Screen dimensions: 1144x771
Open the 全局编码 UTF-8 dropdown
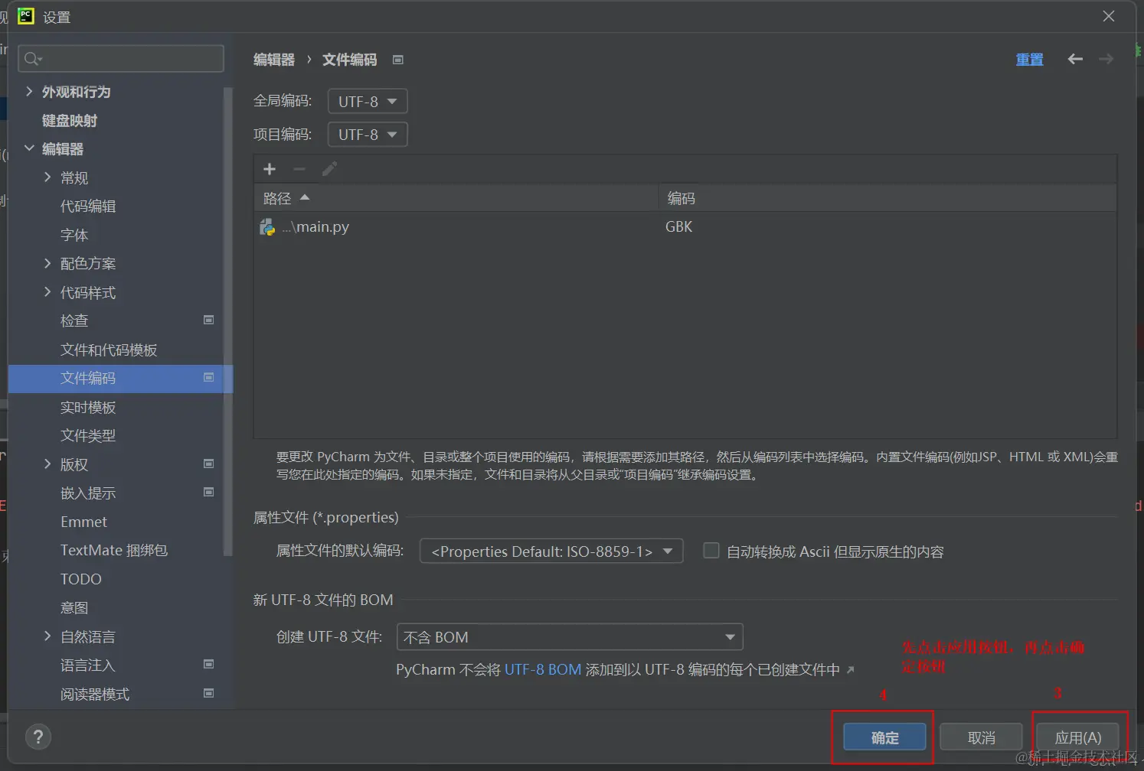368,101
